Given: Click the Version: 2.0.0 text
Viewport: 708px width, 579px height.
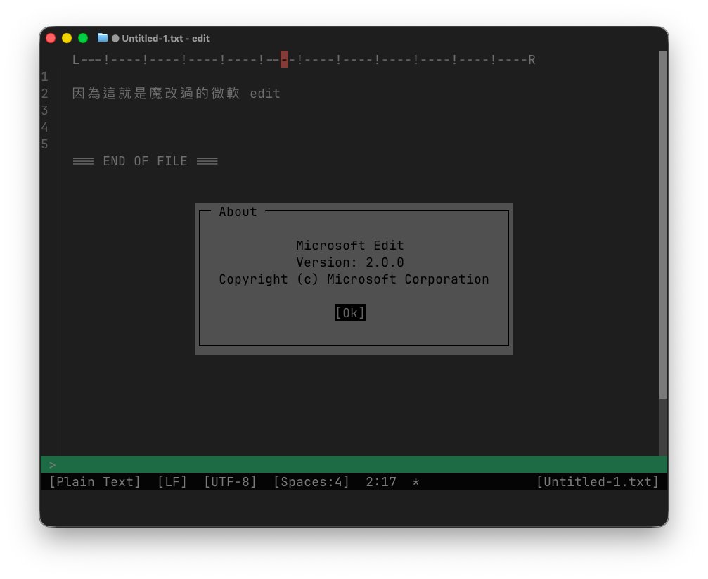Looking at the screenshot, I should coord(350,262).
